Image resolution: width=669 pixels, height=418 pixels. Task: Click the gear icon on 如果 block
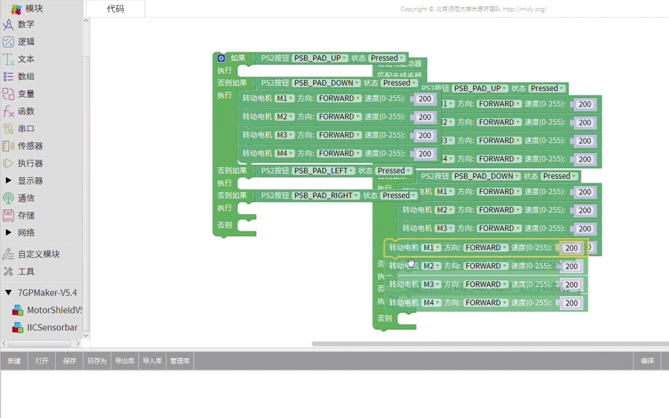point(221,58)
